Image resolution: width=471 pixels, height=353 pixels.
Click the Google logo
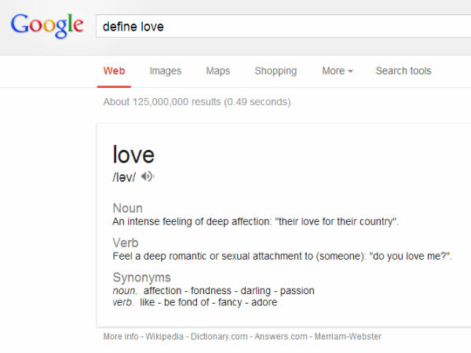tap(47, 26)
